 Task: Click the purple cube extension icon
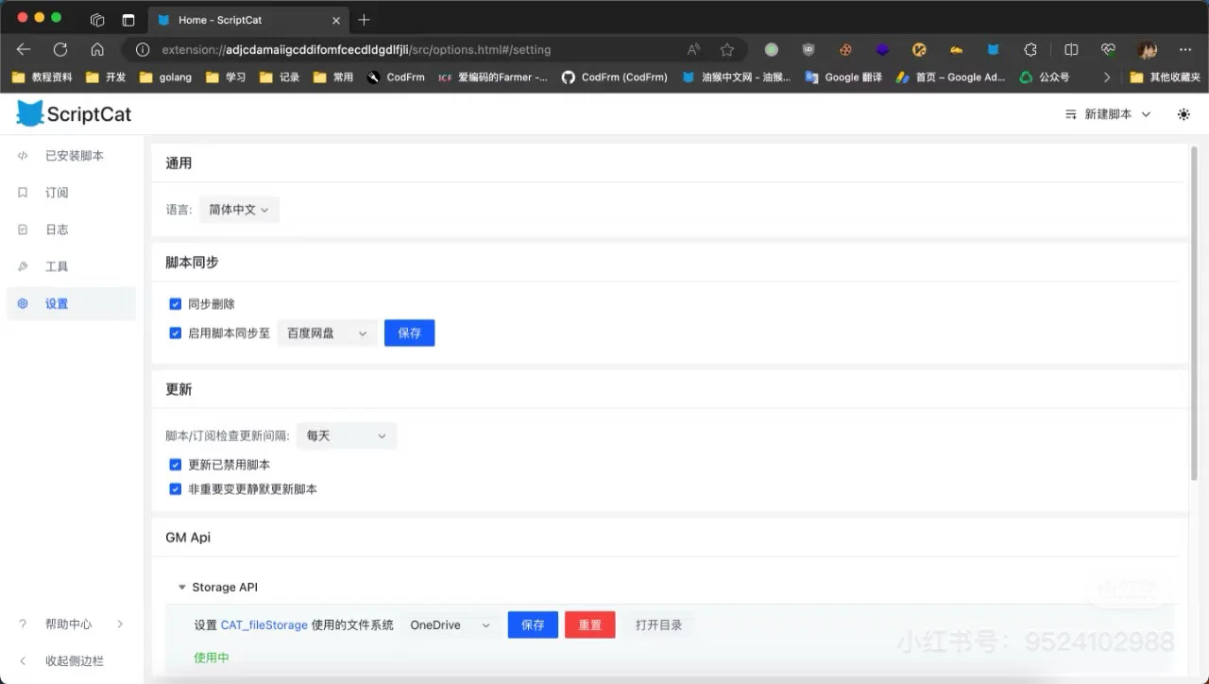pos(882,49)
